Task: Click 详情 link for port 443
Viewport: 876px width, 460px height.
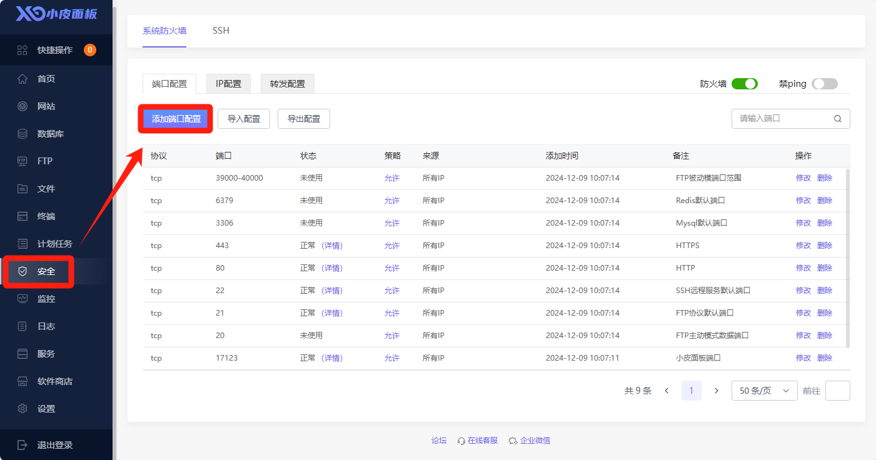Action: 332,246
